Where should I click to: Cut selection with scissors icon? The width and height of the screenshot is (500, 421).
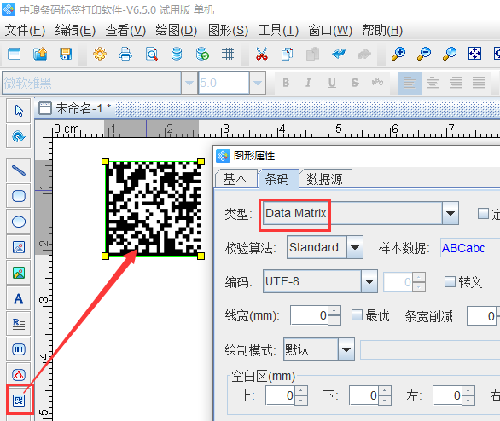pyautogui.click(x=262, y=54)
